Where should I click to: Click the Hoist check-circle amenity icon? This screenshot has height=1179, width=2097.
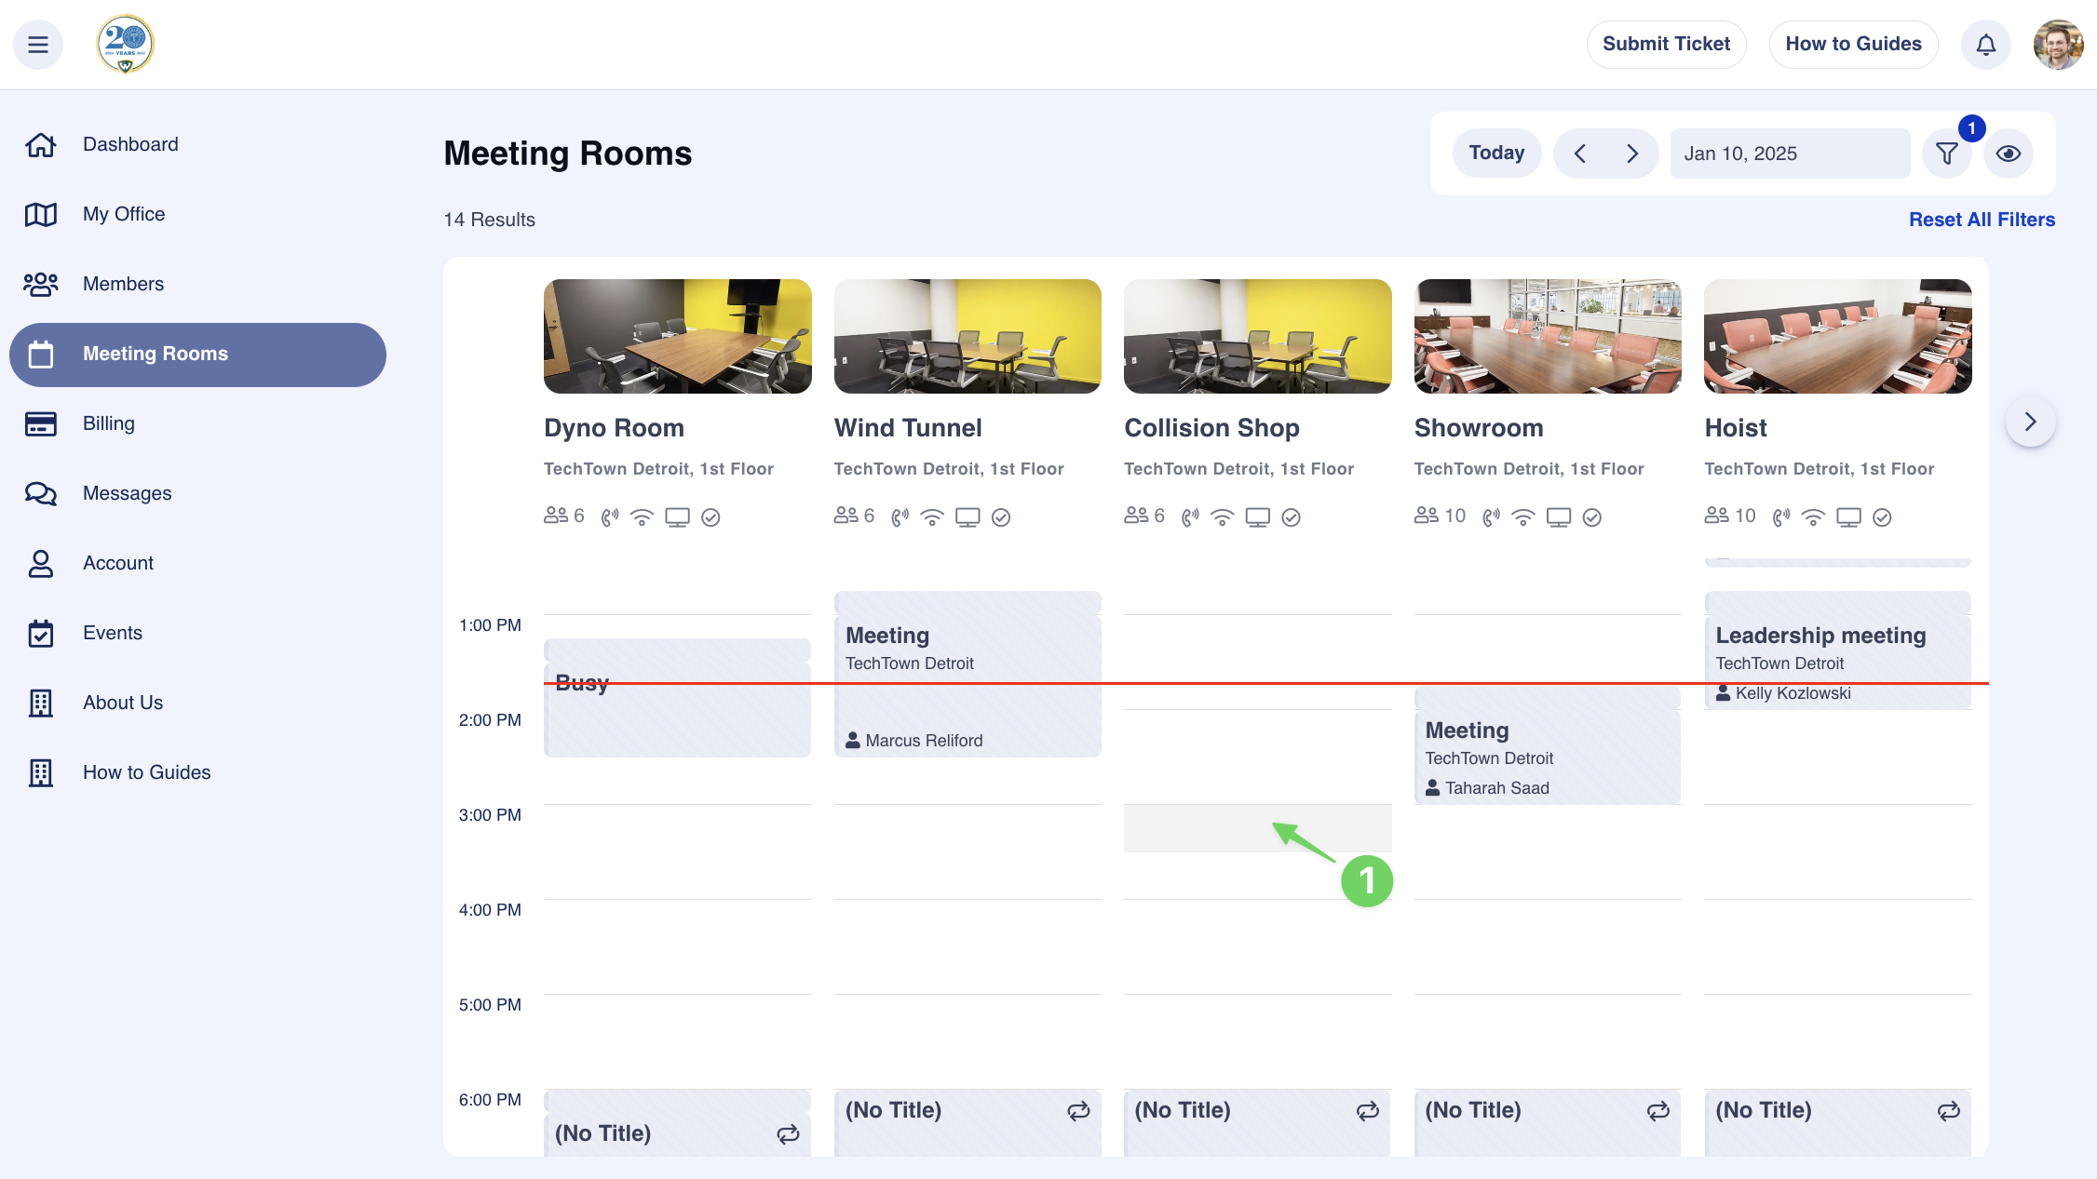point(1882,517)
